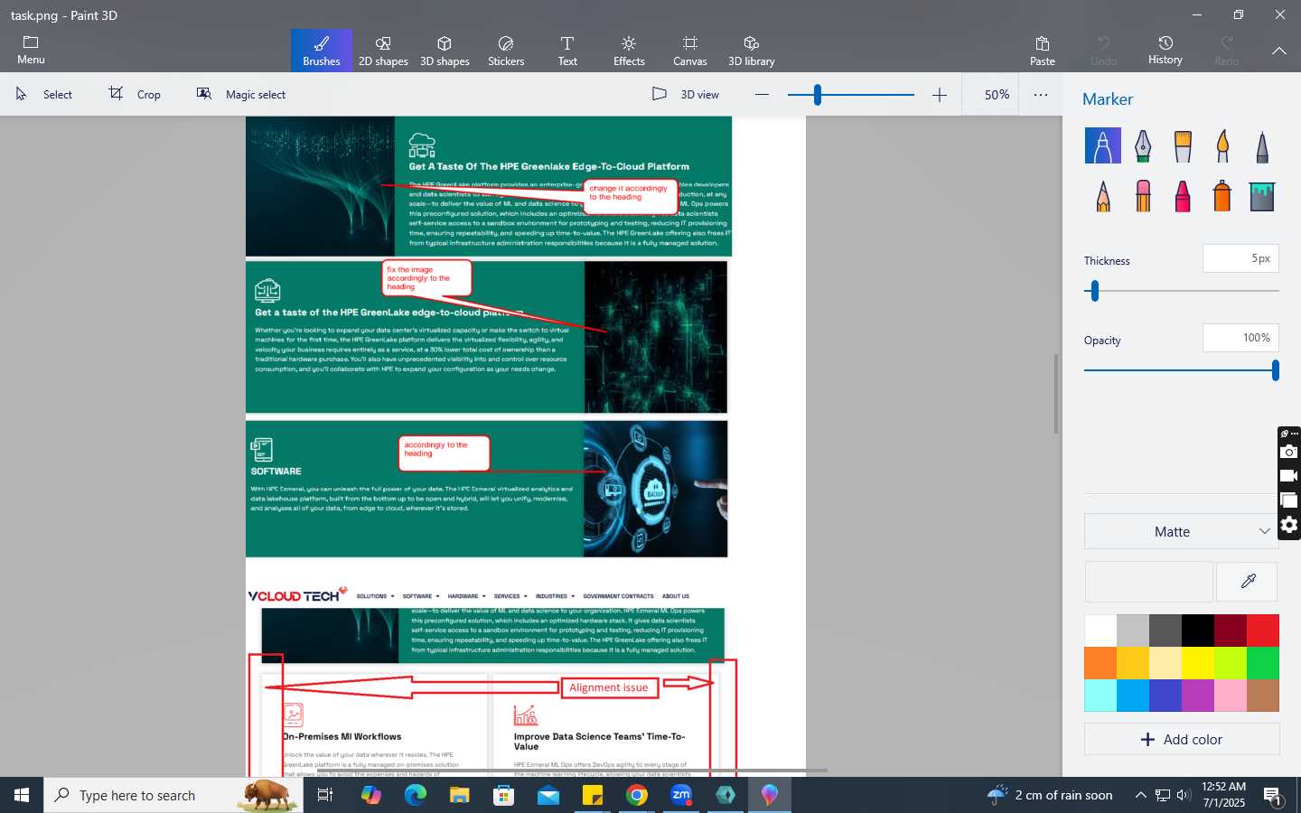
Task: Select the Calligraphy pen brush
Action: coord(1143,145)
